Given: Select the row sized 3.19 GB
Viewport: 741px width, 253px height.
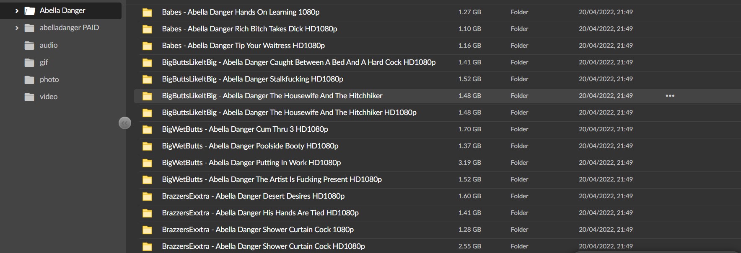Looking at the screenshot, I should coord(469,163).
